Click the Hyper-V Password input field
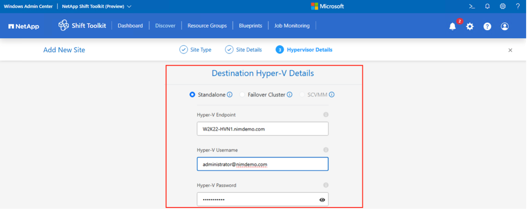Viewport: 528px width, 210px height. coord(262,199)
